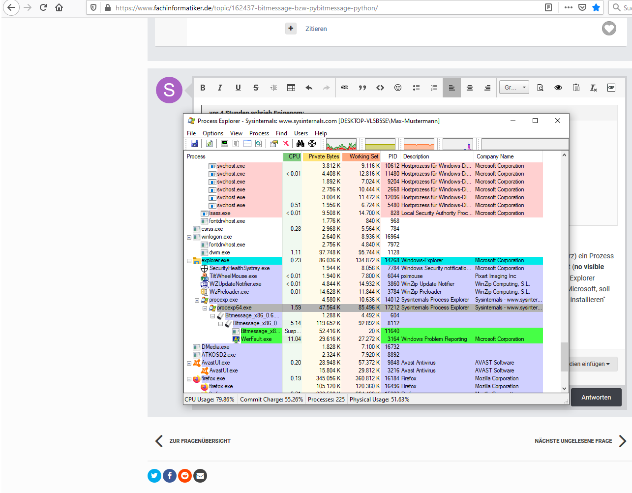Insert code with the angle brackets icon

pyautogui.click(x=380, y=88)
